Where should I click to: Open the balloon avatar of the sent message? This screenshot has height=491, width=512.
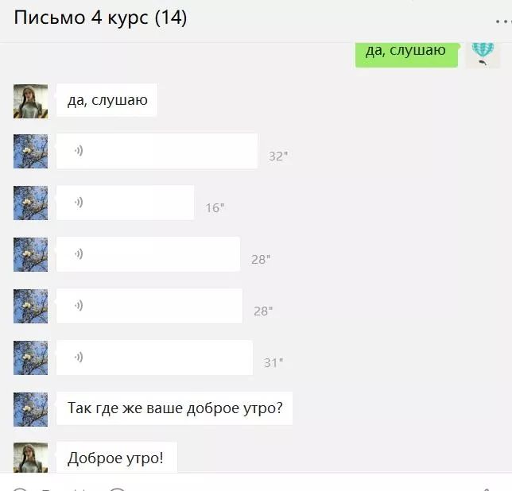(483, 55)
